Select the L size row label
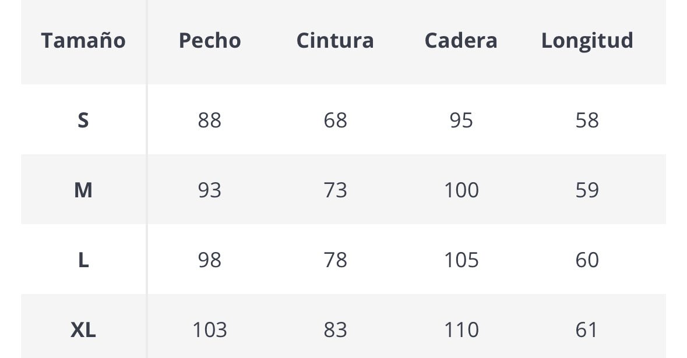Viewport: 687px width, 358px height. point(83,260)
